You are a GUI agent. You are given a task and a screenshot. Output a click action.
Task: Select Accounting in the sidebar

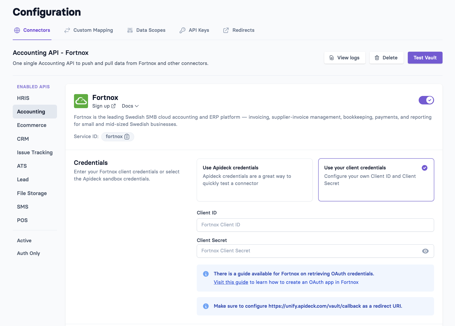pyautogui.click(x=35, y=112)
